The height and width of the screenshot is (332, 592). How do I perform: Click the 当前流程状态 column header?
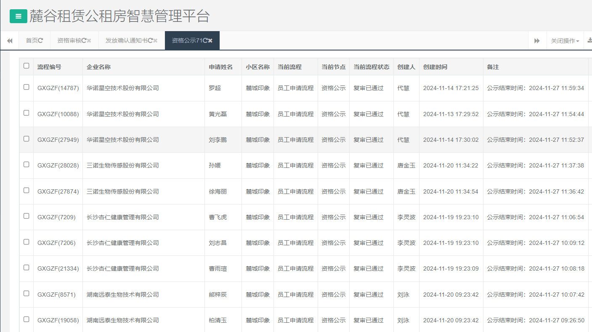point(372,66)
